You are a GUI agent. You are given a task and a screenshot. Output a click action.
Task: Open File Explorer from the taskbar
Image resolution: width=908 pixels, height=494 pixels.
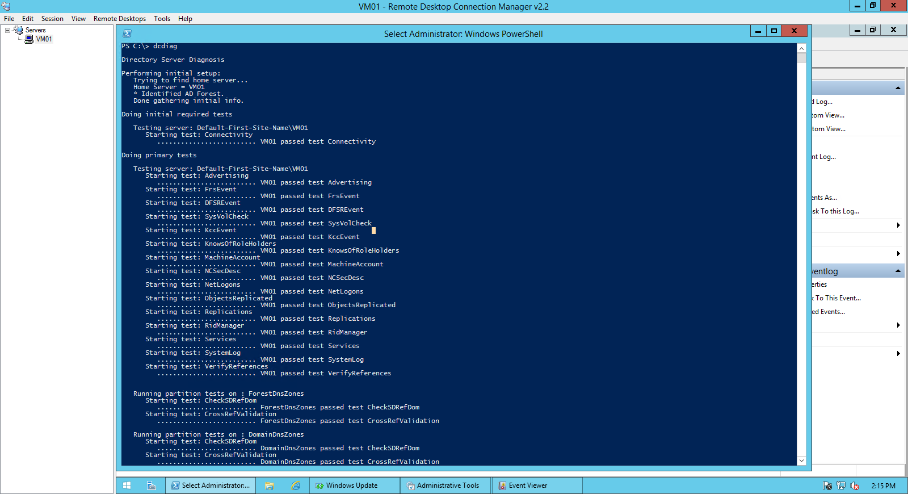(x=270, y=485)
